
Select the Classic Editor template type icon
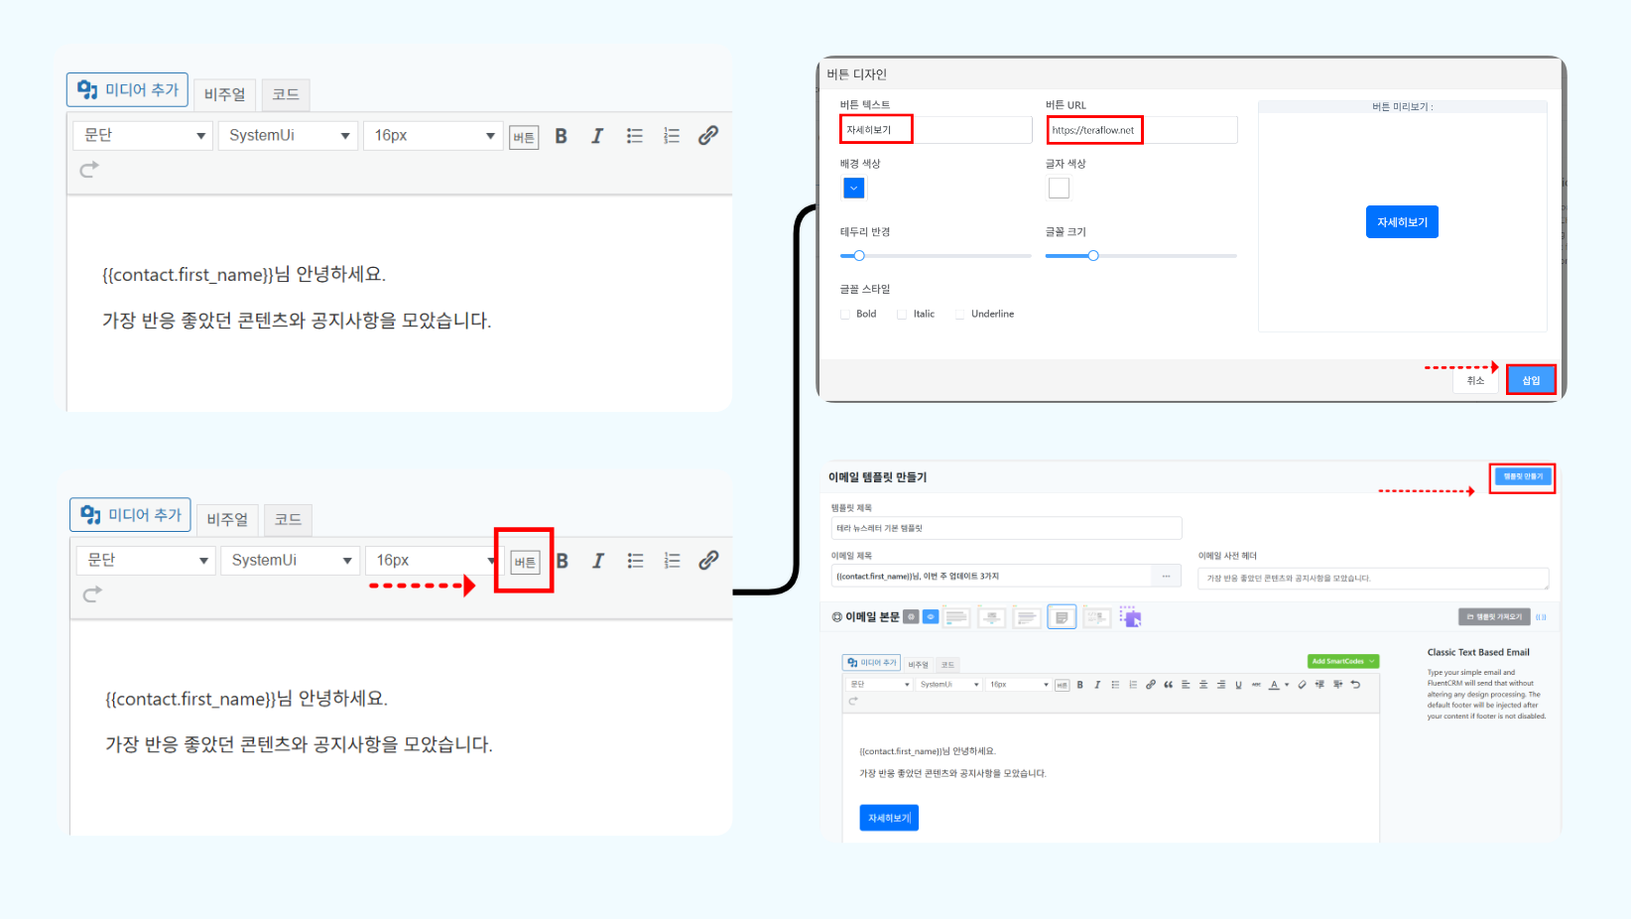(x=1062, y=616)
